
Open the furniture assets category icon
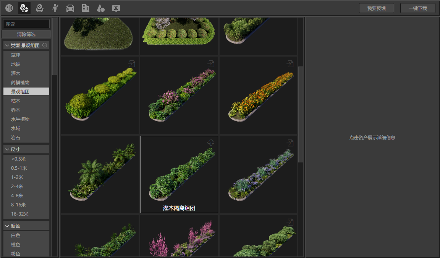point(39,8)
